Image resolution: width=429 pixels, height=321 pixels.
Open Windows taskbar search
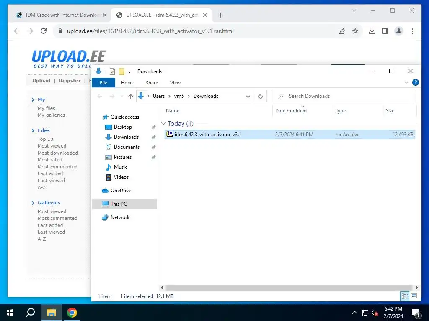click(x=30, y=313)
